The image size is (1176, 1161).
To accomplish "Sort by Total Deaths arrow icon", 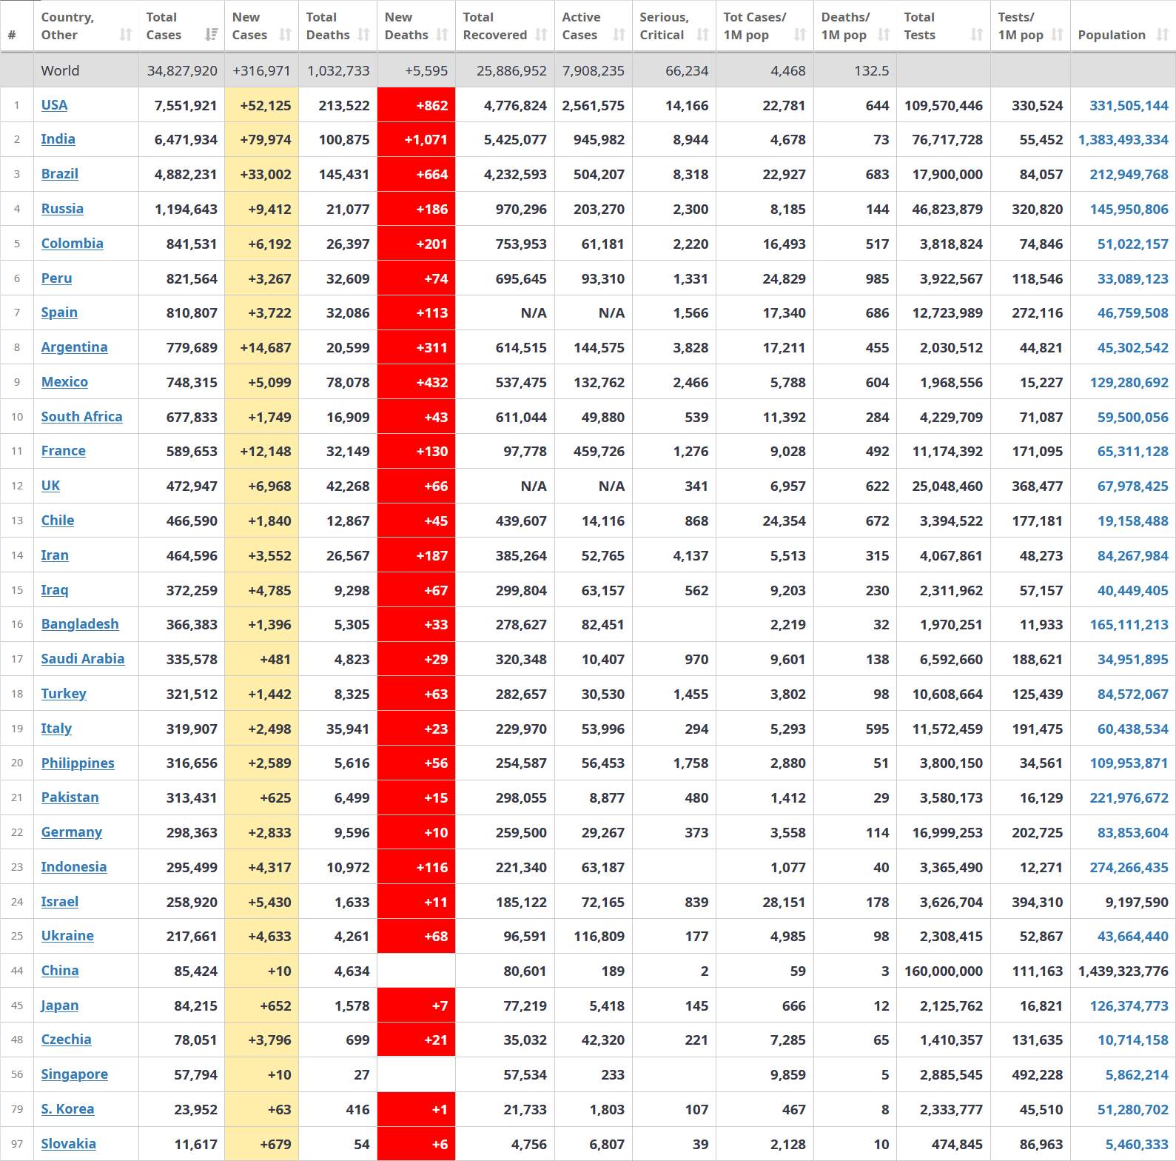I will (x=363, y=35).
